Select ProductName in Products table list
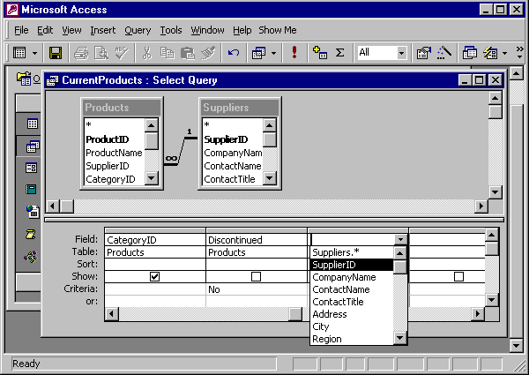529x375 pixels. point(114,153)
